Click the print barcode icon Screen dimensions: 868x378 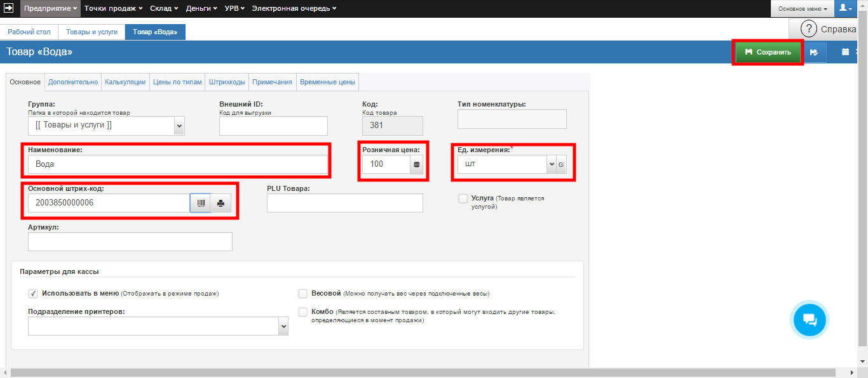[x=220, y=204]
